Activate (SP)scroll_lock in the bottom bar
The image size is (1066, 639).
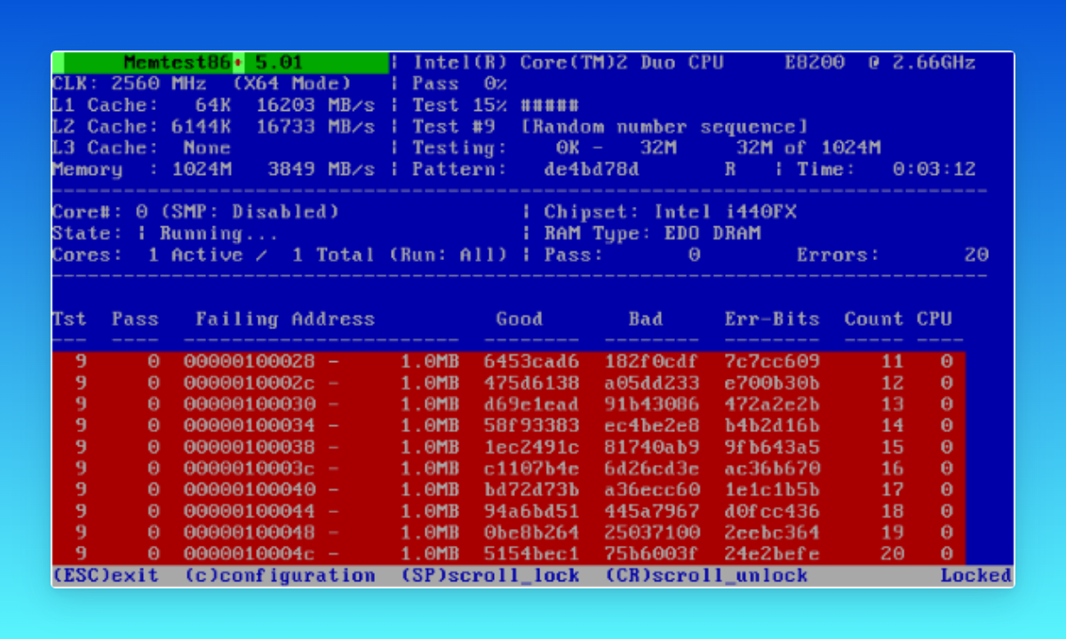pyautogui.click(x=490, y=575)
